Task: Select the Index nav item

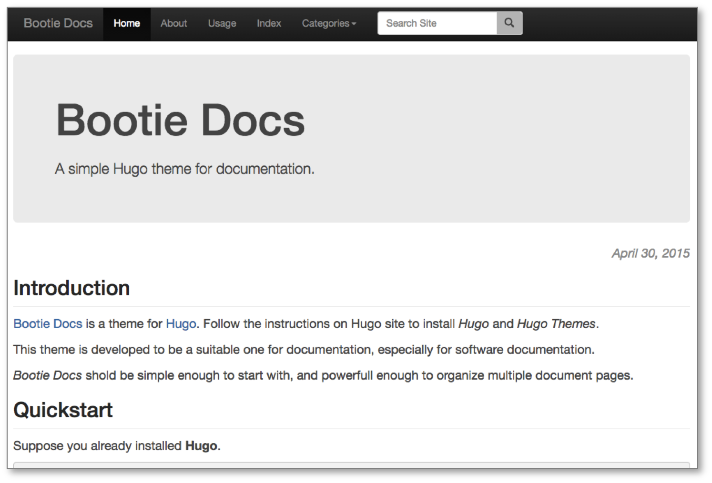Action: (x=269, y=23)
